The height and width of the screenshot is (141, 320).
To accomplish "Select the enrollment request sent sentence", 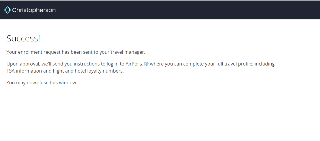I will 76,52.
